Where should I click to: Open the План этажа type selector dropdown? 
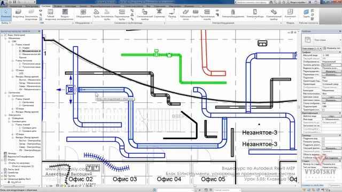340,40
